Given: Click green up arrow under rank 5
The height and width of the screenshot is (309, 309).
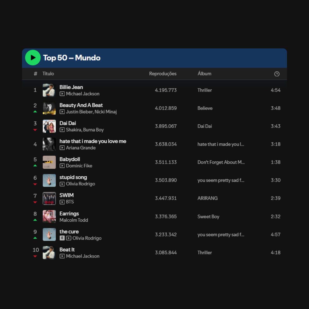Looking at the screenshot, I should click(x=35, y=166).
